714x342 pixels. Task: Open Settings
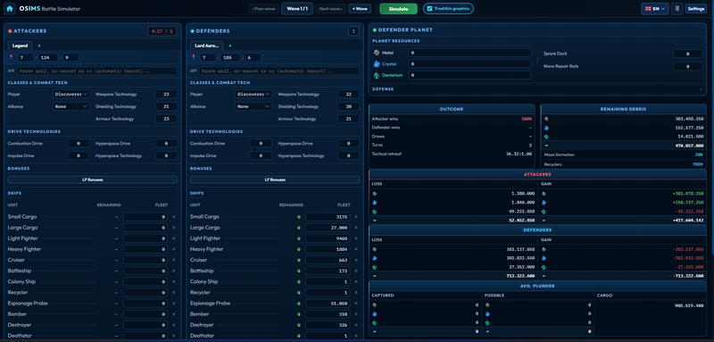tap(696, 9)
